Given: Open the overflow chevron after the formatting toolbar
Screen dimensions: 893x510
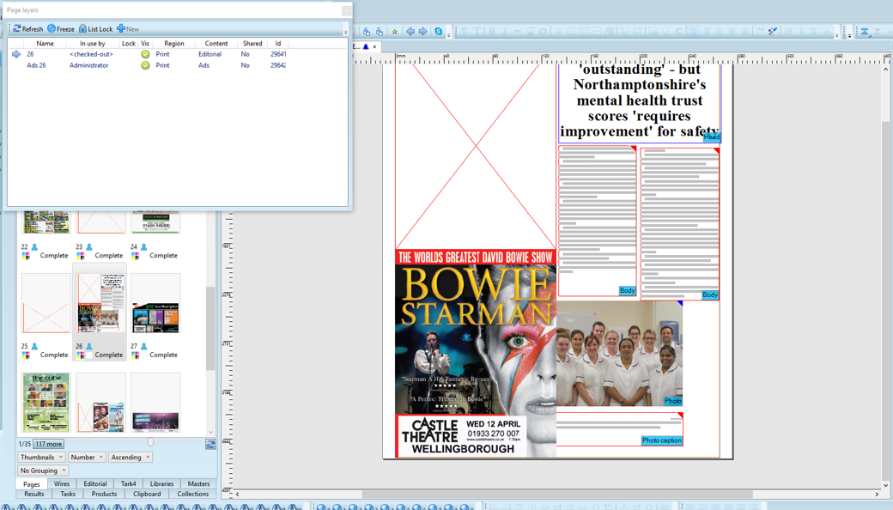Looking at the screenshot, I should click(836, 33).
